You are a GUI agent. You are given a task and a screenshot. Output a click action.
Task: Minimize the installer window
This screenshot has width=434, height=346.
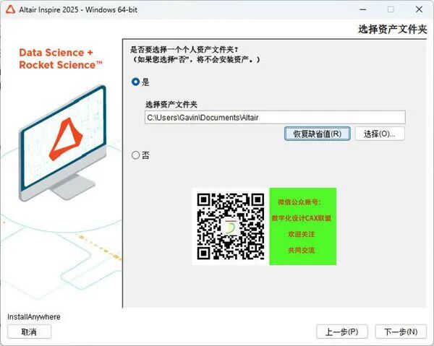[x=363, y=9]
